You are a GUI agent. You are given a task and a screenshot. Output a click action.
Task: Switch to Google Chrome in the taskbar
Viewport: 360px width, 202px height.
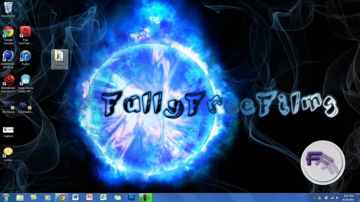(62, 198)
